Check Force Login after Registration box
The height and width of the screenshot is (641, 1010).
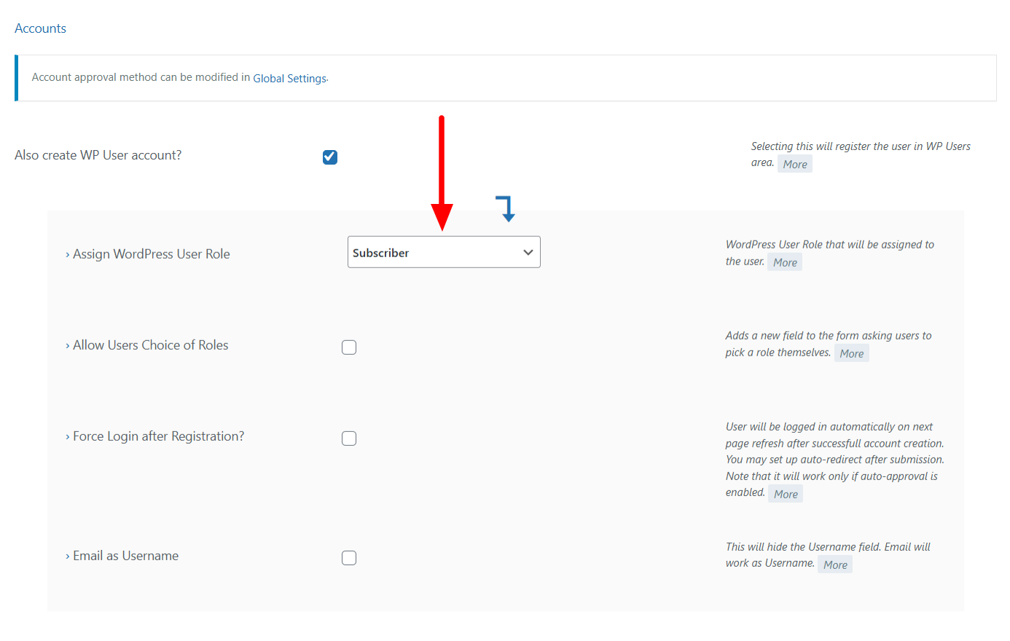click(x=349, y=439)
